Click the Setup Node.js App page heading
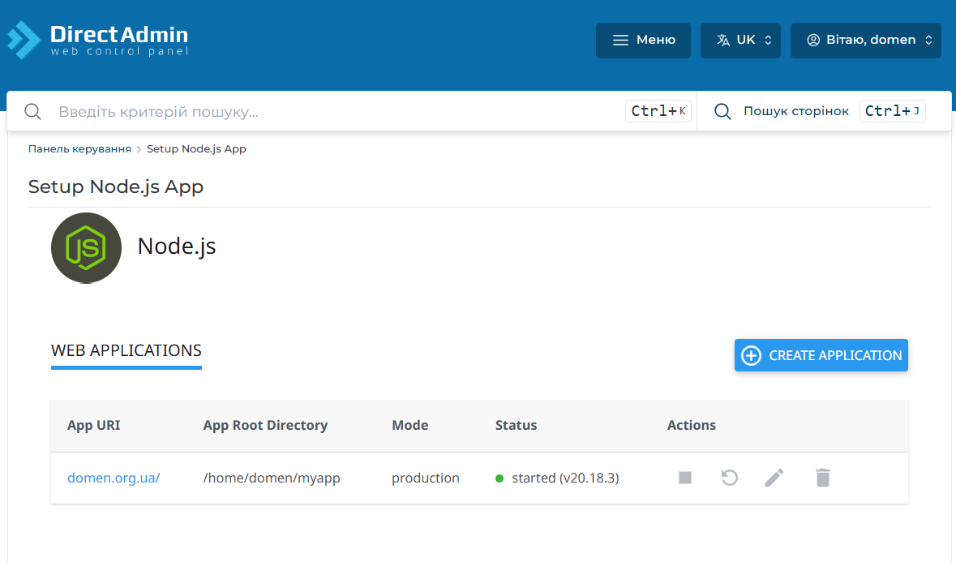The width and height of the screenshot is (956, 562). click(116, 187)
